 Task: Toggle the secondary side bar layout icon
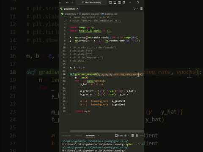pos(119,3)
